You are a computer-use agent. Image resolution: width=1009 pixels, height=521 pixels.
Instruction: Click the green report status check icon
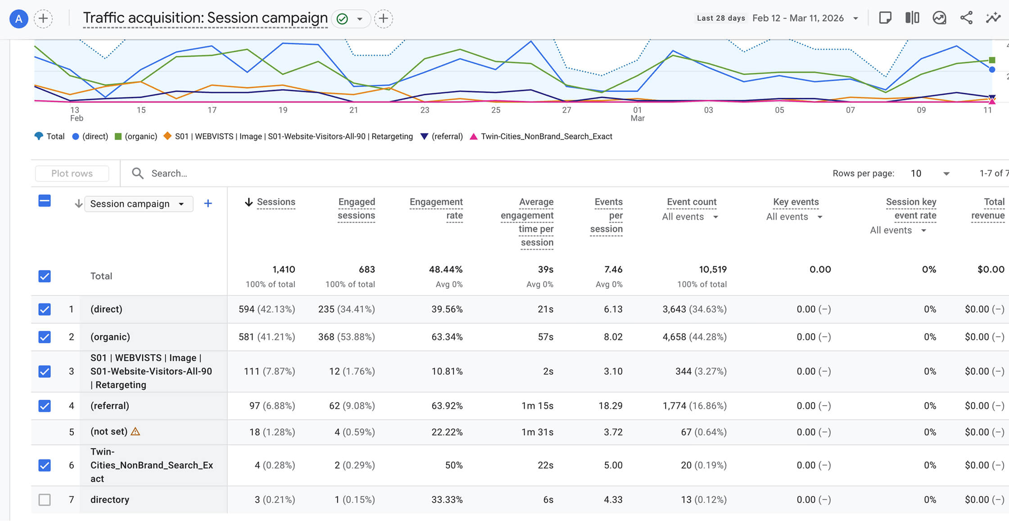[342, 19]
